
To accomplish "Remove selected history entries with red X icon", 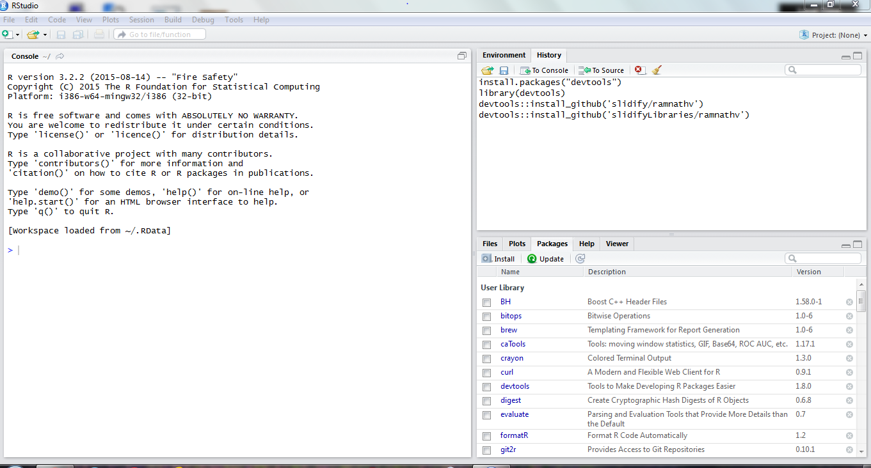I will [x=639, y=70].
